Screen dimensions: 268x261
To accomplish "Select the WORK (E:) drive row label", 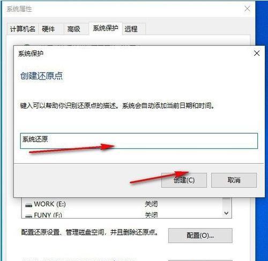I will [x=50, y=204].
